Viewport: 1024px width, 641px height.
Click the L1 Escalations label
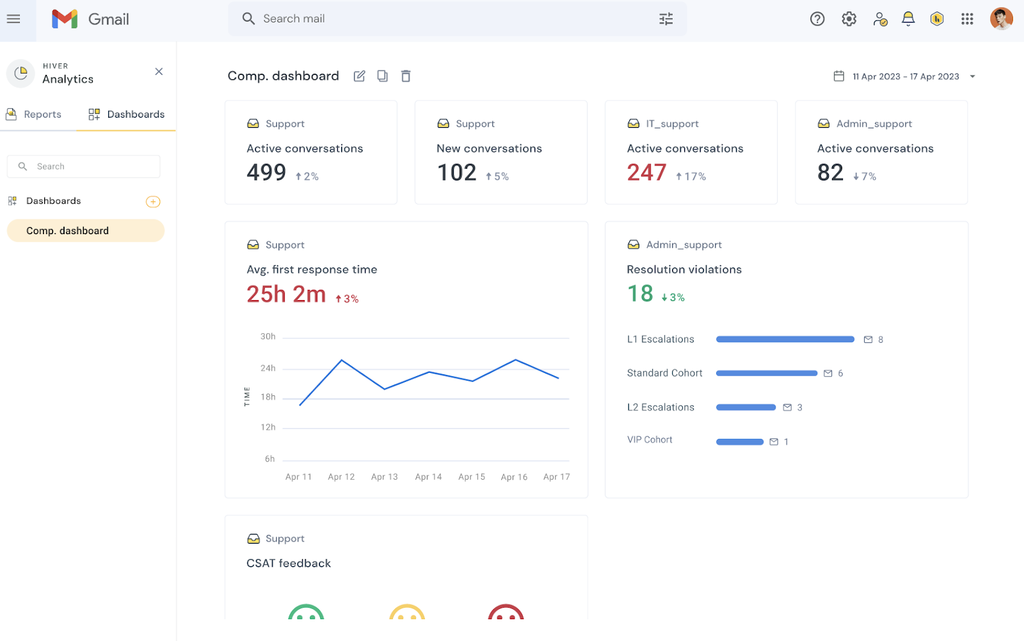click(x=660, y=340)
